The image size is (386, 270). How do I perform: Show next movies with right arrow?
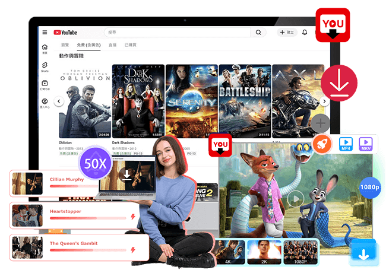(x=324, y=101)
